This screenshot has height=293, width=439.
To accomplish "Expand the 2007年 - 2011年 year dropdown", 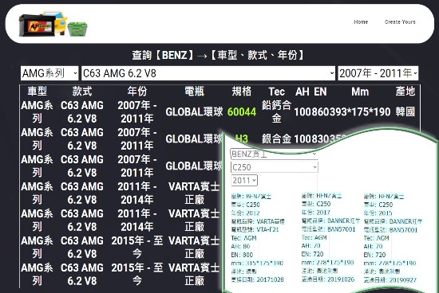I will (378, 73).
